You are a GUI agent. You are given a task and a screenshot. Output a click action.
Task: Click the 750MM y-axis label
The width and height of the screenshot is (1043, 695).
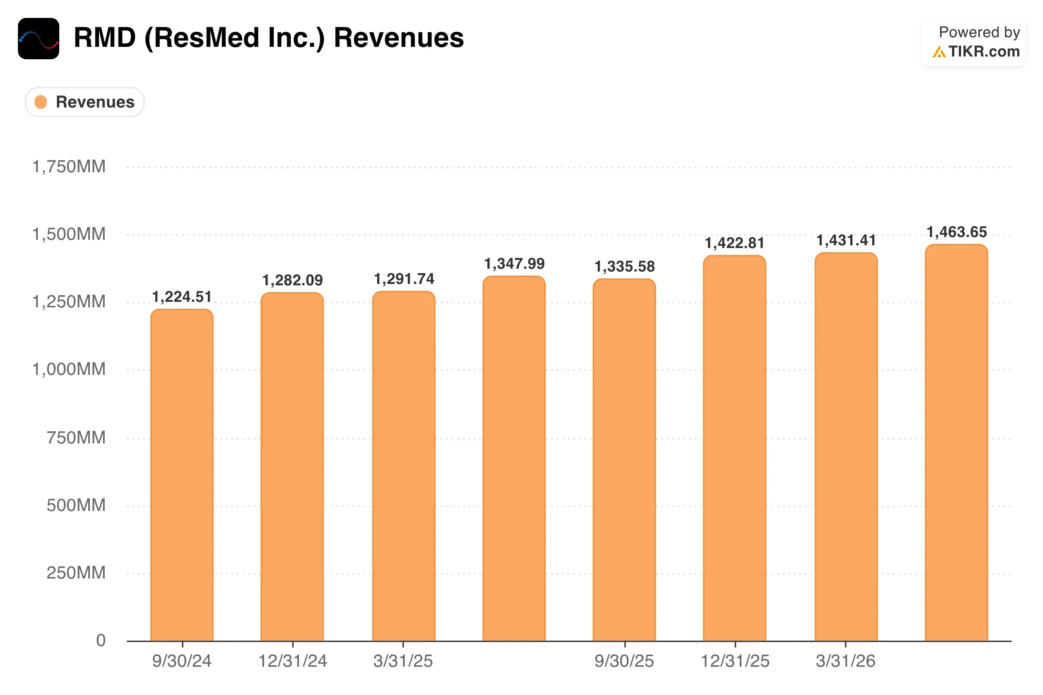(x=76, y=438)
